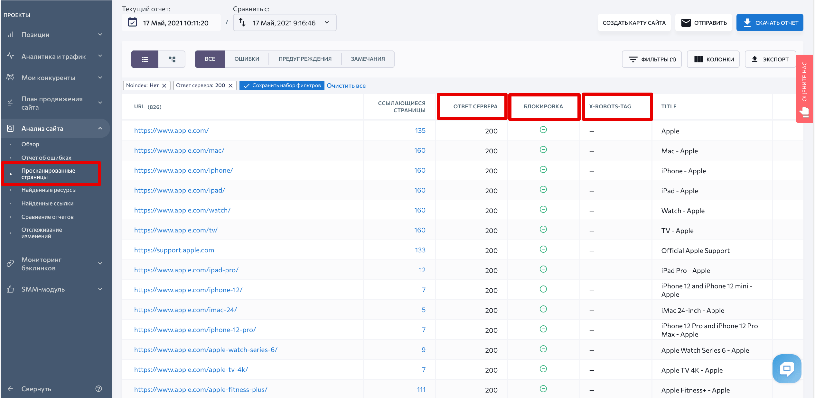This screenshot has height=398, width=815.
Task: Click blocking status icon for apple-fitness-plus row
Action: (543, 389)
